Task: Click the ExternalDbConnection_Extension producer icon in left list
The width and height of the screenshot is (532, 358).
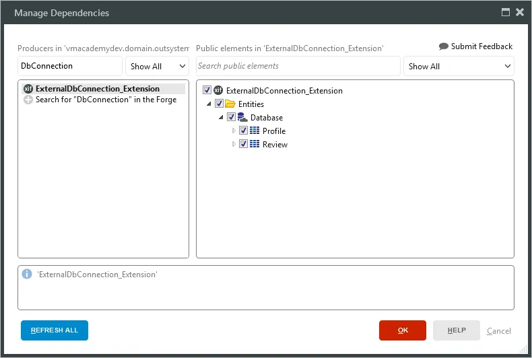Action: 28,89
